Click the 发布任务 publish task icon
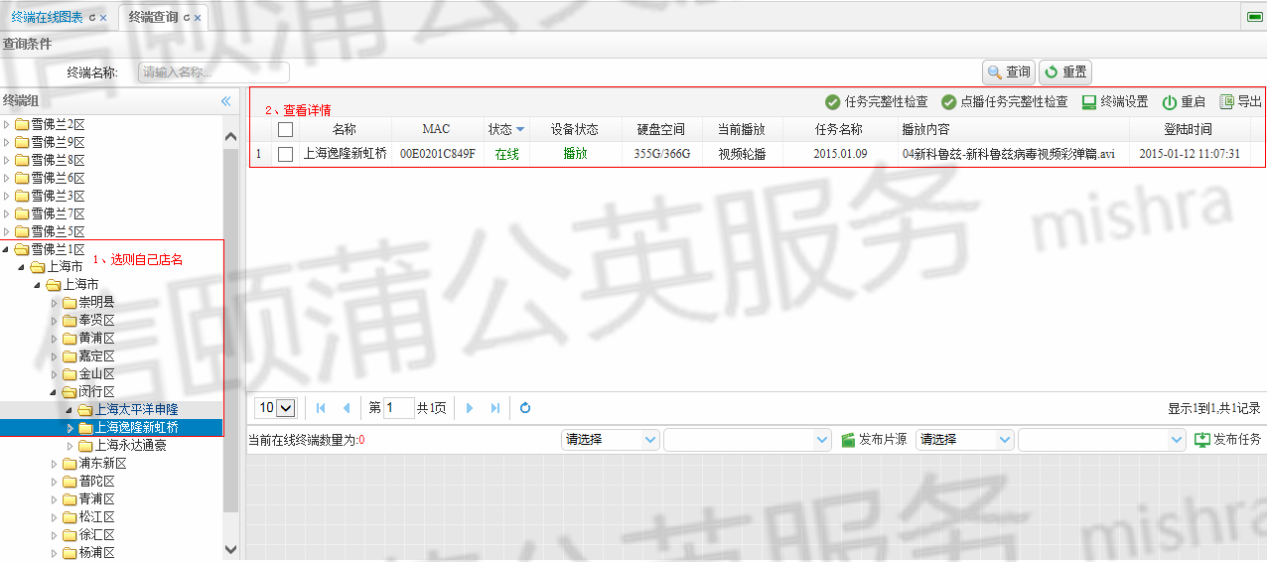The image size is (1267, 562). (x=1202, y=440)
